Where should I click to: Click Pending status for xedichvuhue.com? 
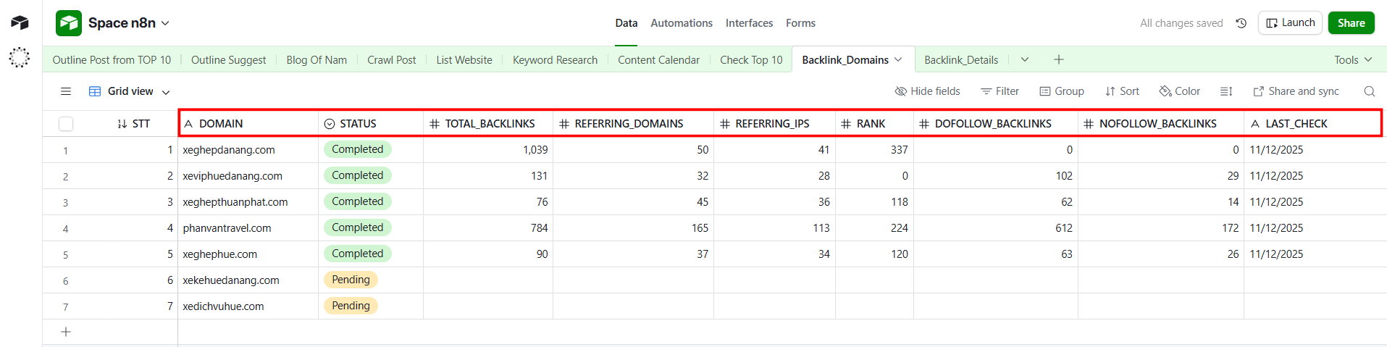(351, 306)
